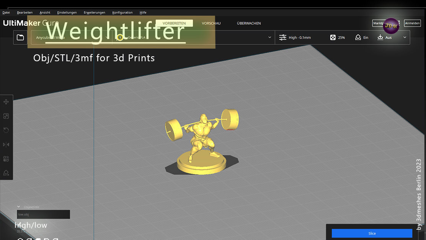Select the Per Model Settings tool
Viewport: 426px width, 240px height.
(6, 159)
